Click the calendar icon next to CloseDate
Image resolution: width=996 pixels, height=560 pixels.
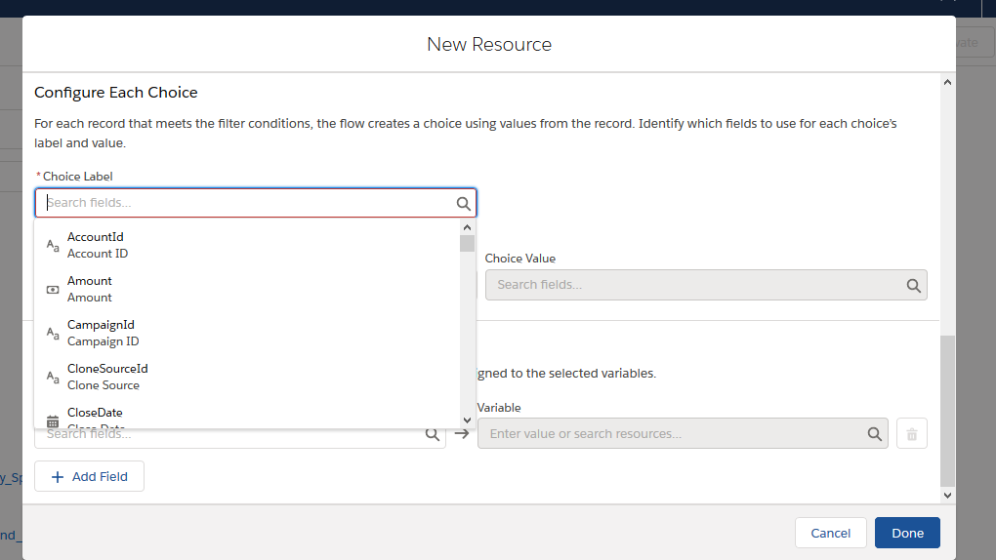point(53,420)
